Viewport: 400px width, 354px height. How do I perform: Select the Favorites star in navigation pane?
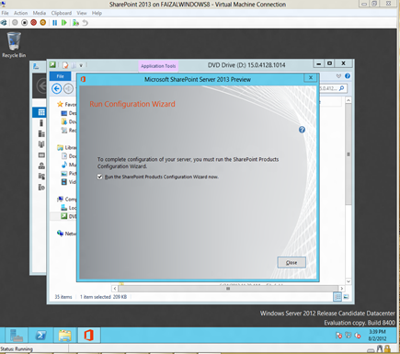(x=60, y=104)
